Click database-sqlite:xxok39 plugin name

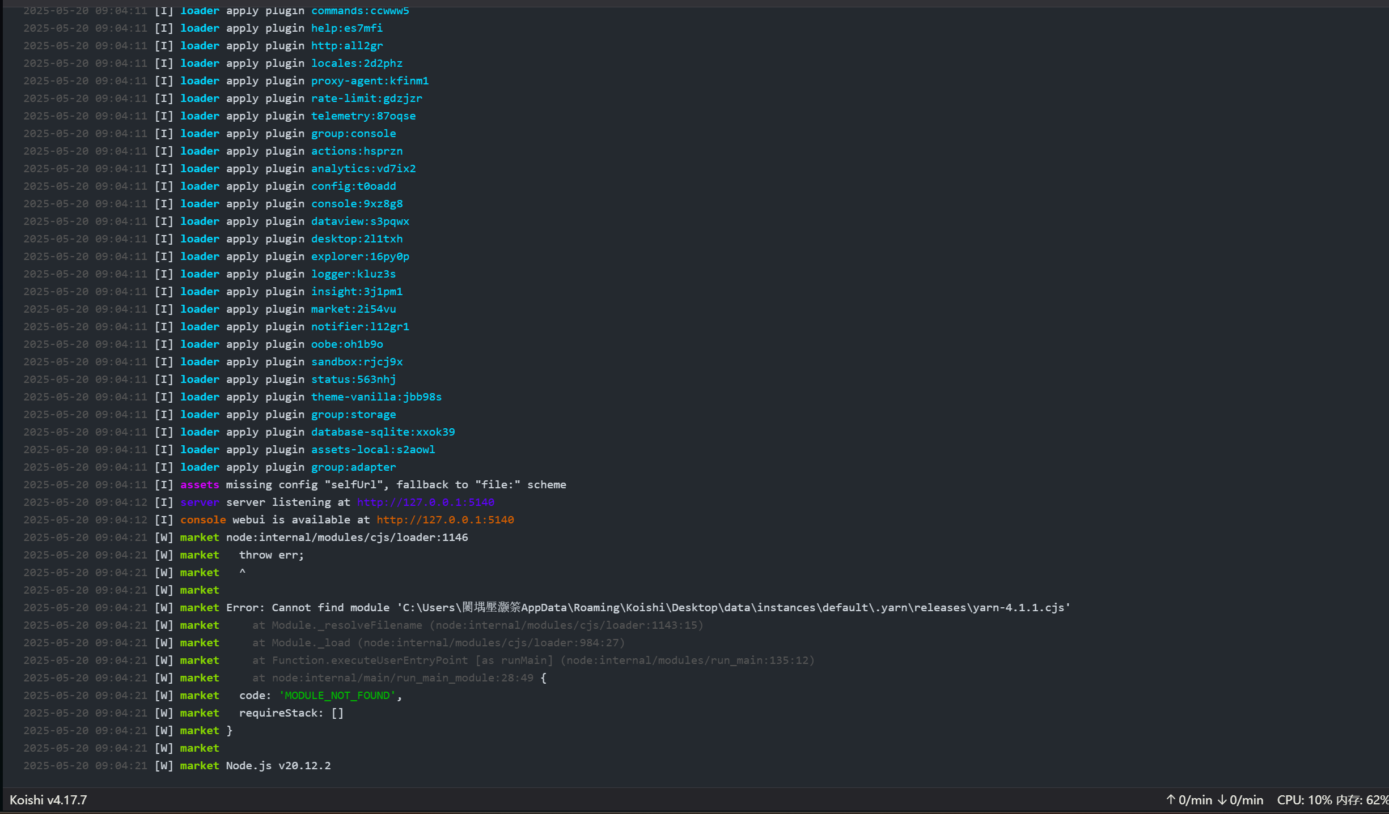(x=383, y=432)
